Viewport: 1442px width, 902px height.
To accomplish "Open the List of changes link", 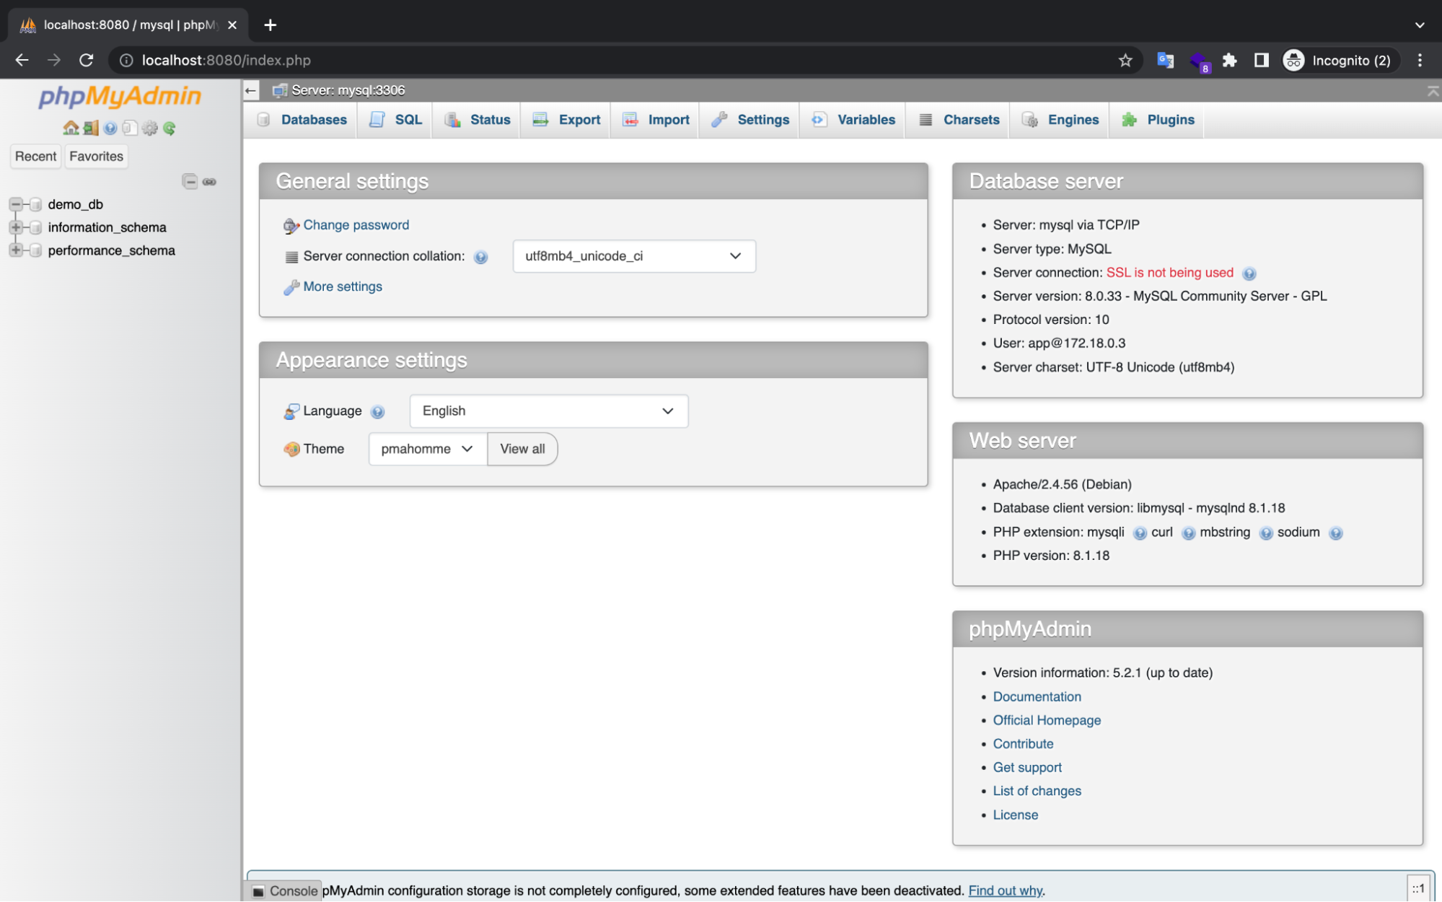I will (1037, 791).
